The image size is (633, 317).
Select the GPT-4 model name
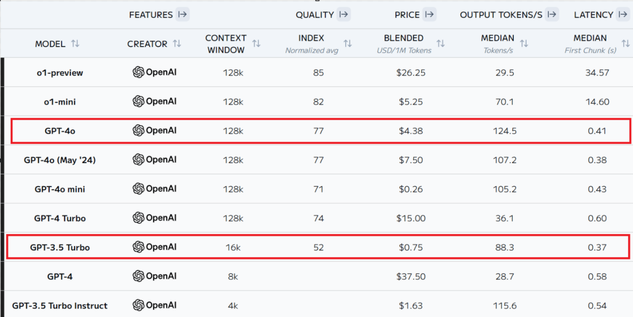[x=60, y=277]
